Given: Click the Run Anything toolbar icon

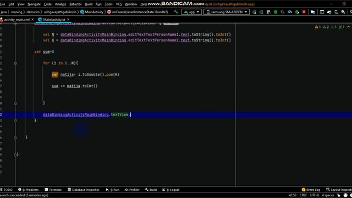Looking at the screenshot, I should pyautogui.click(x=322, y=12).
